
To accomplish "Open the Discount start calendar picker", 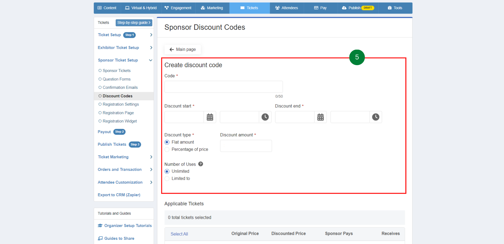I will (210, 117).
